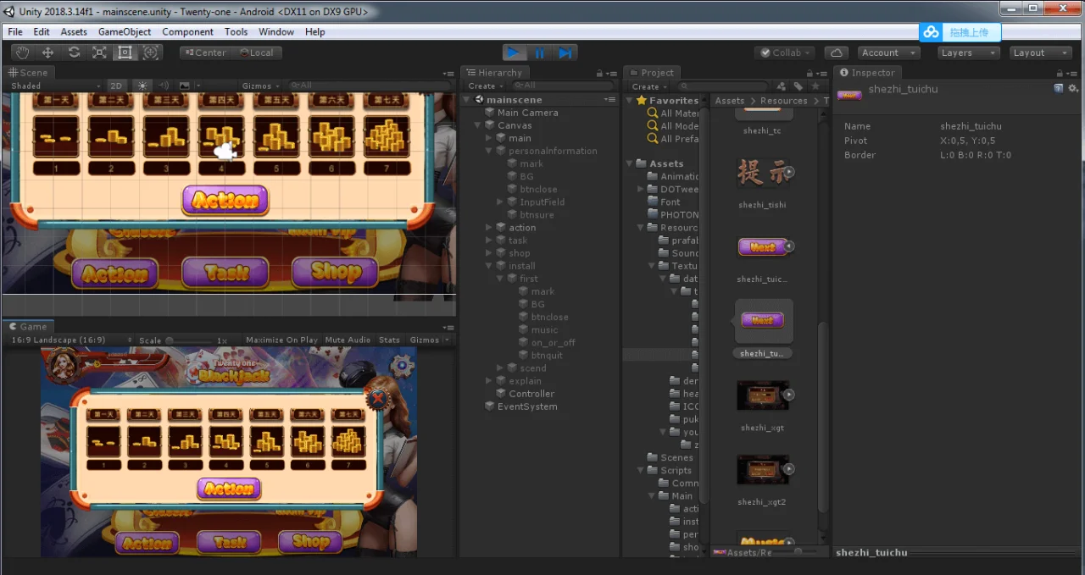Open the Account dropdown

(888, 53)
